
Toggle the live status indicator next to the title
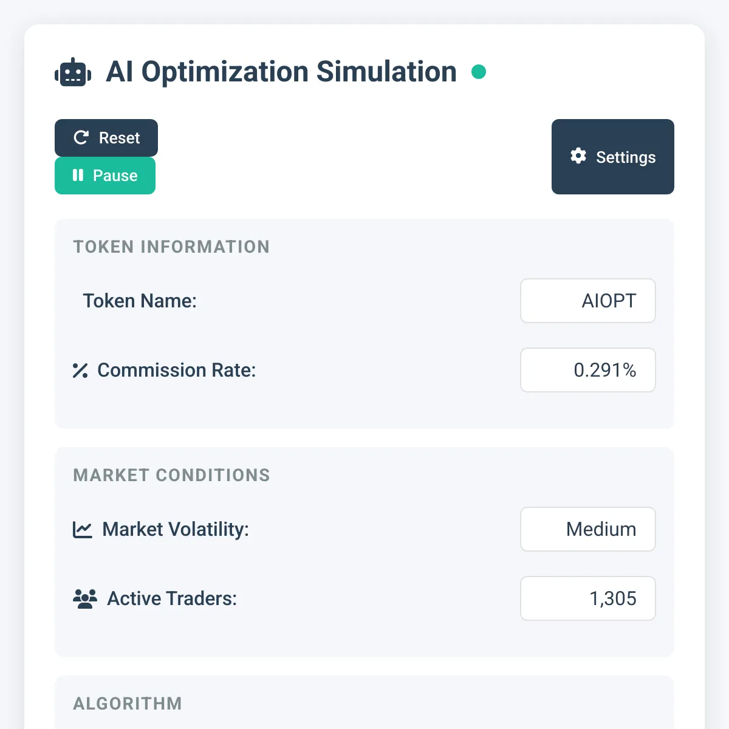pyautogui.click(x=479, y=72)
